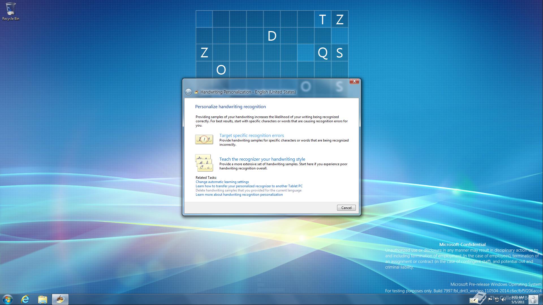Click the Handwriting Personalization taskbar button
This screenshot has height=305, width=543.
click(x=60, y=299)
